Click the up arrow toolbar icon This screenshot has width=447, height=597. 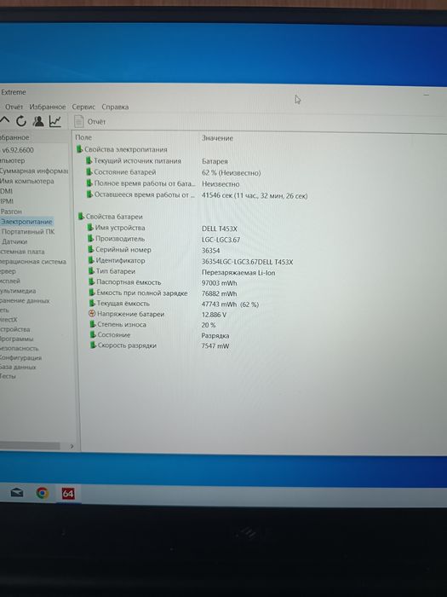click(4, 121)
